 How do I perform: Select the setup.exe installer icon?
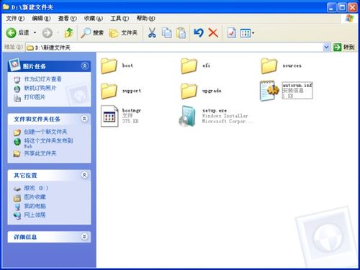[x=187, y=116]
